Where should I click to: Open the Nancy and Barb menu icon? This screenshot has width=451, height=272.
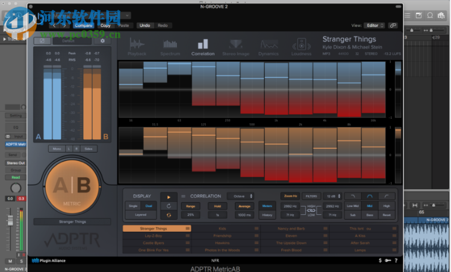(x=325, y=228)
